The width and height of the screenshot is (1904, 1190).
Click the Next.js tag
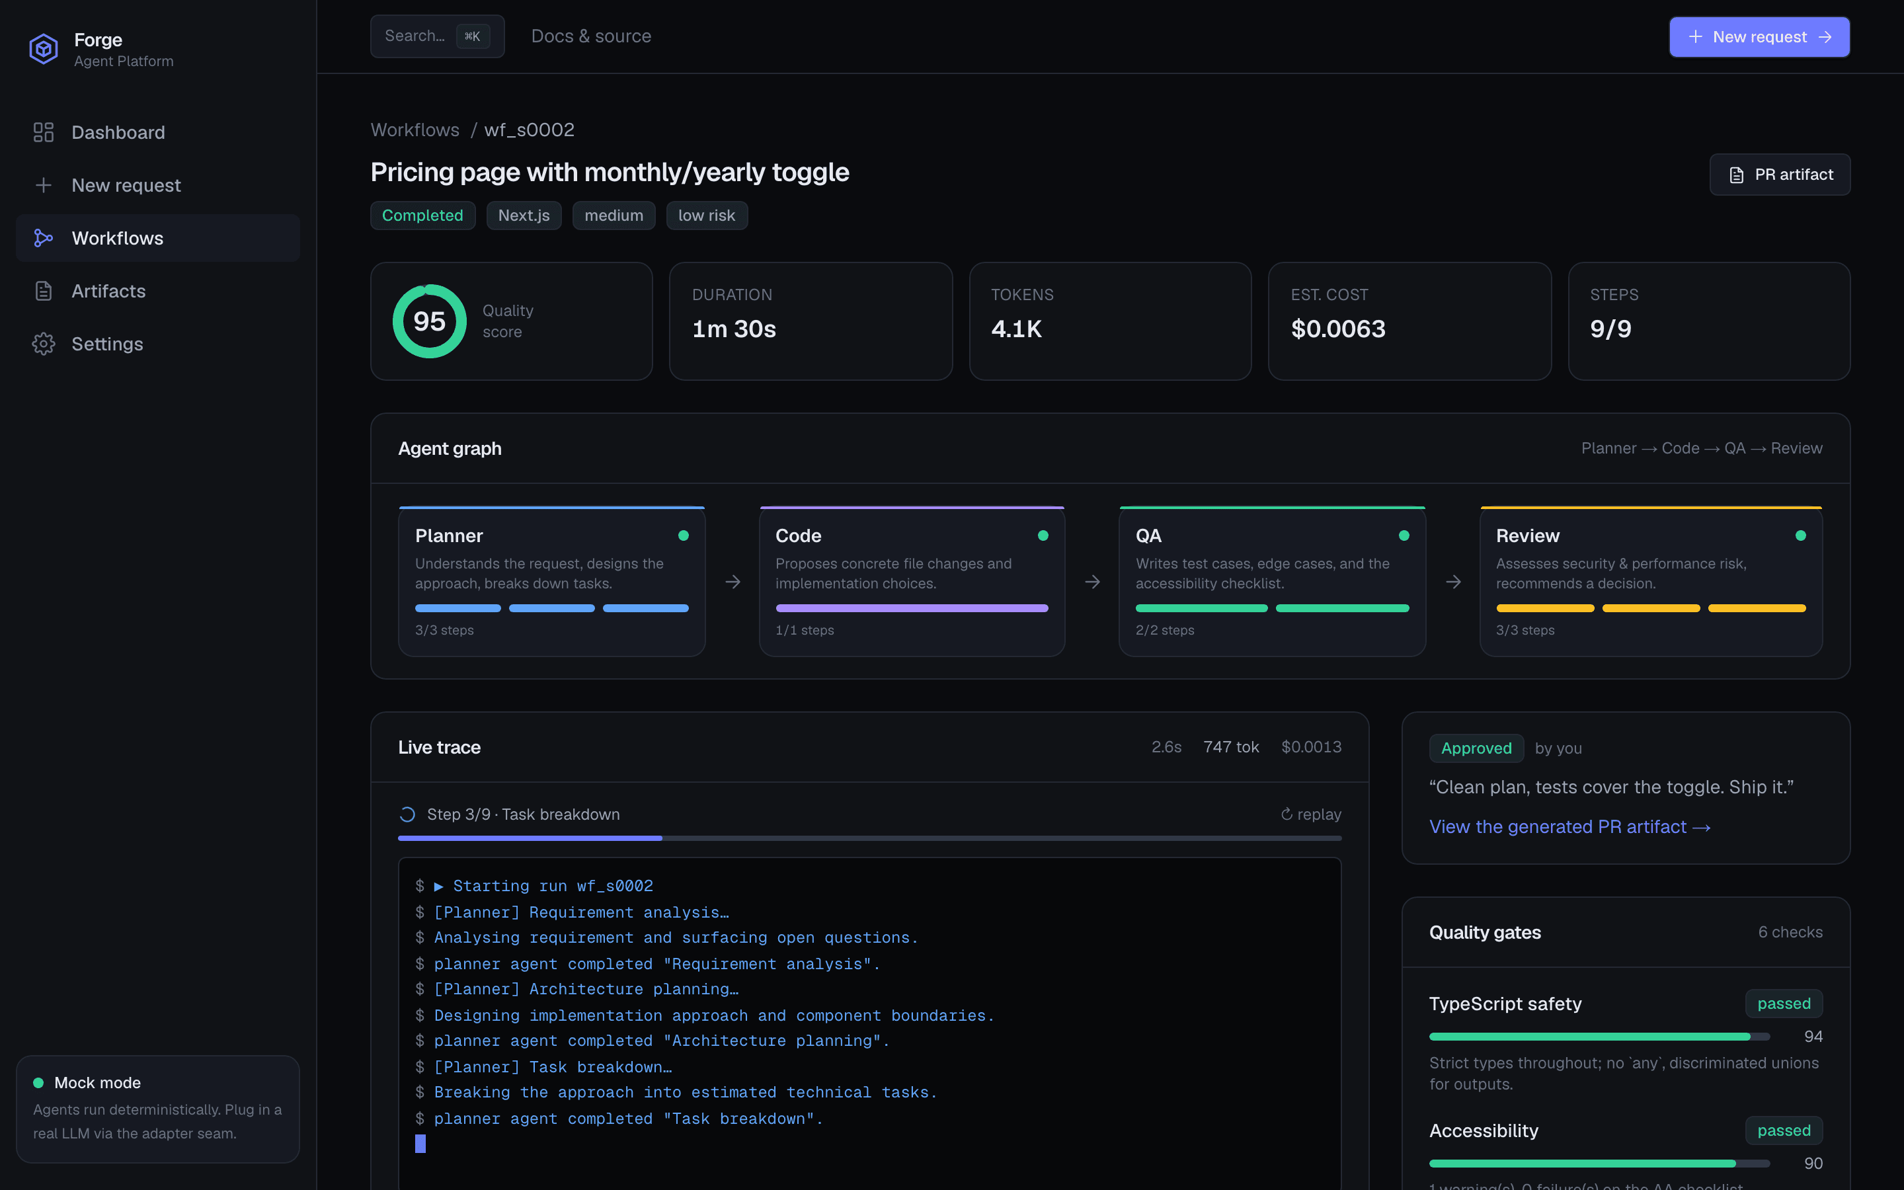pyautogui.click(x=523, y=216)
